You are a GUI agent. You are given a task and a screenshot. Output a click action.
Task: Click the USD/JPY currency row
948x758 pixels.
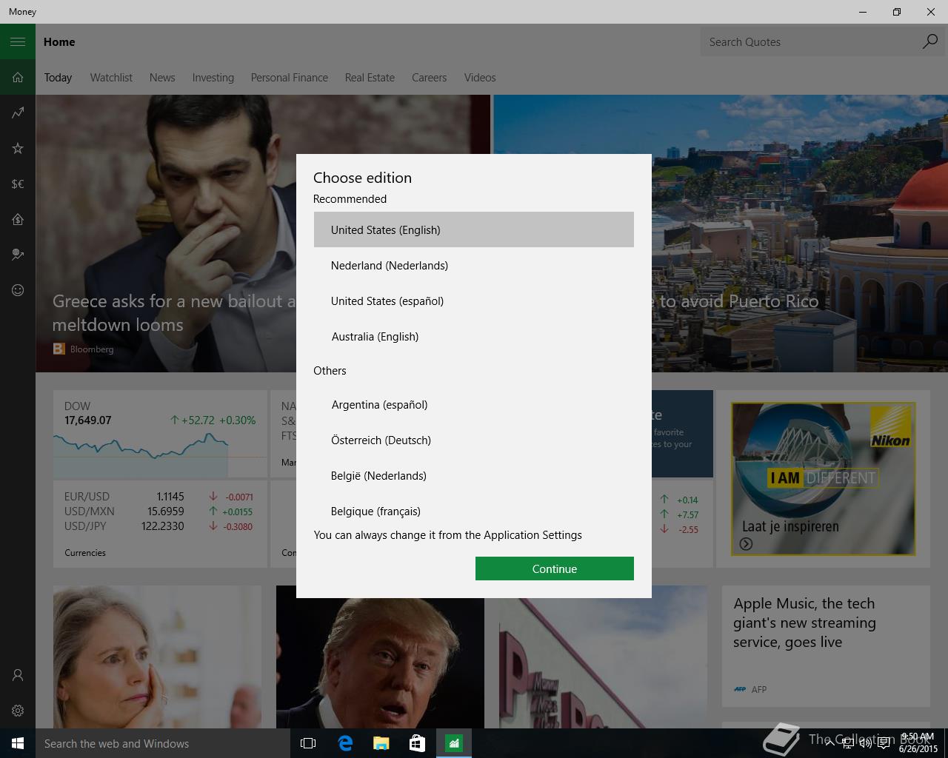(158, 526)
